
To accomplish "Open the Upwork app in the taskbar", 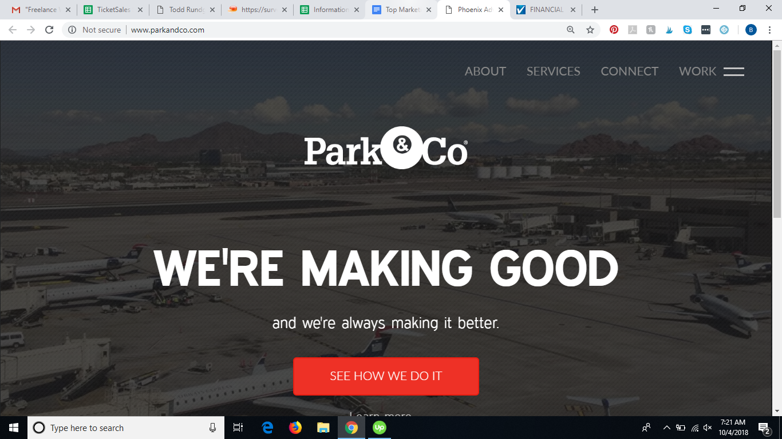I will click(379, 428).
